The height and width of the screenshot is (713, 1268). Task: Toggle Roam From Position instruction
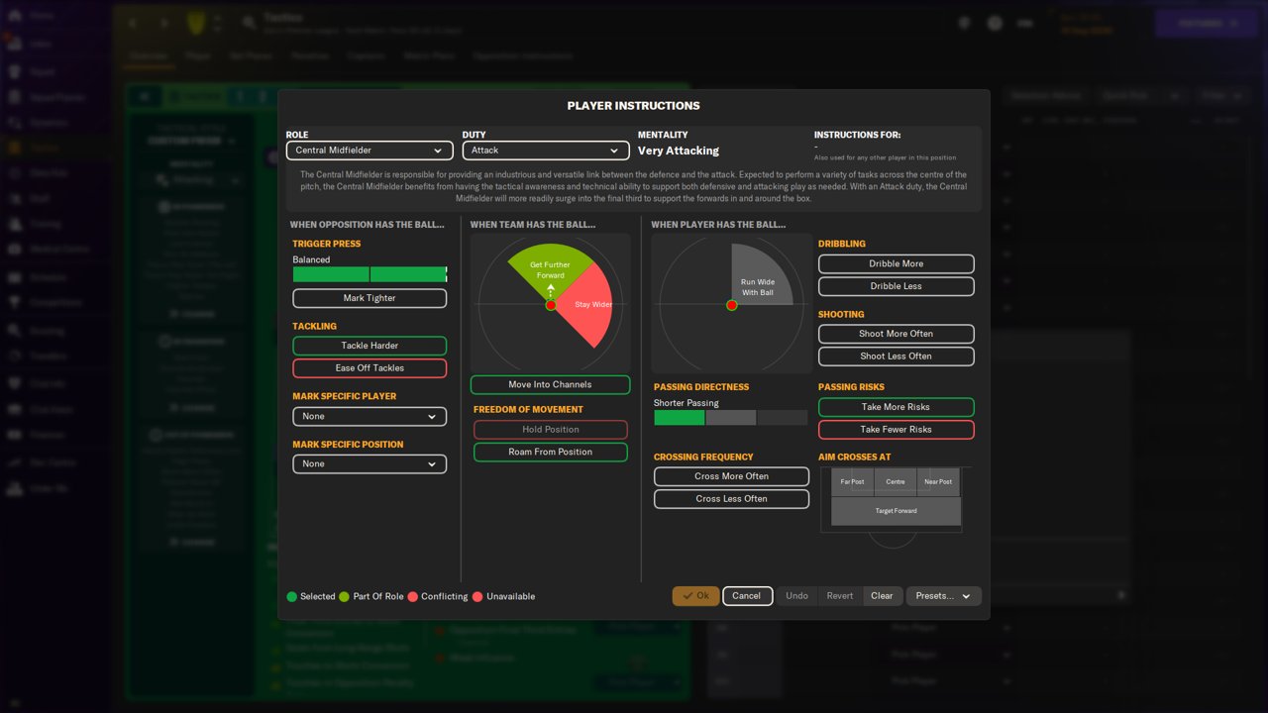click(550, 452)
